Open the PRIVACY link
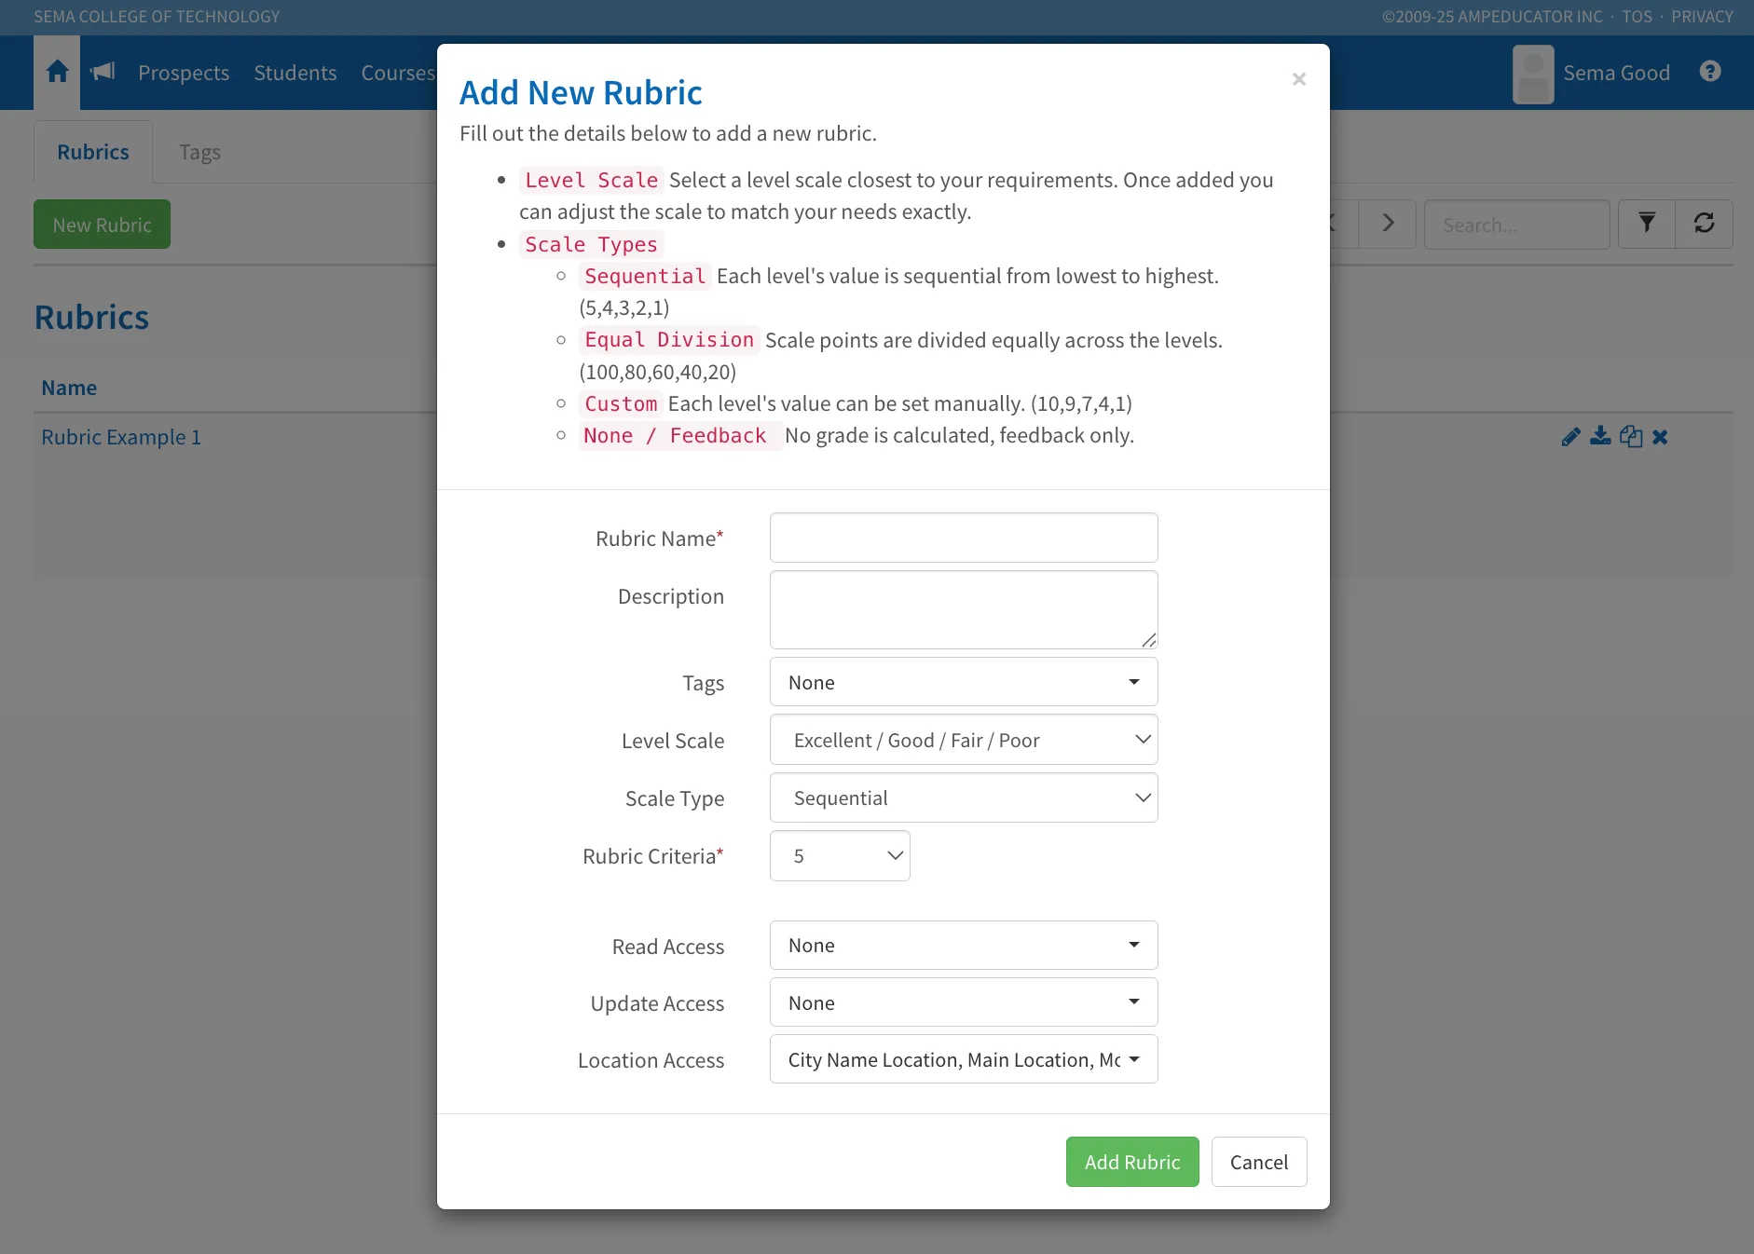The width and height of the screenshot is (1754, 1254). click(x=1702, y=17)
